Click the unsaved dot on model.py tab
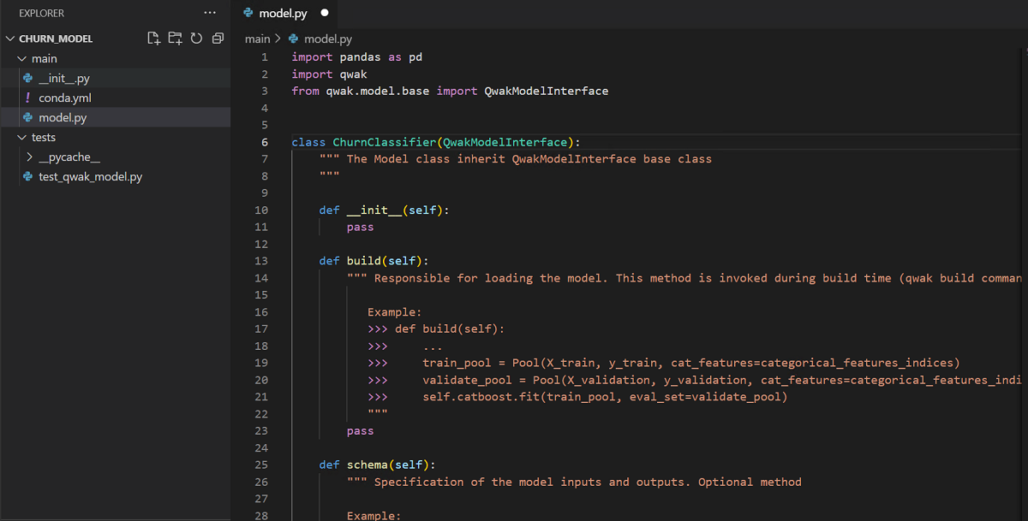 325,13
